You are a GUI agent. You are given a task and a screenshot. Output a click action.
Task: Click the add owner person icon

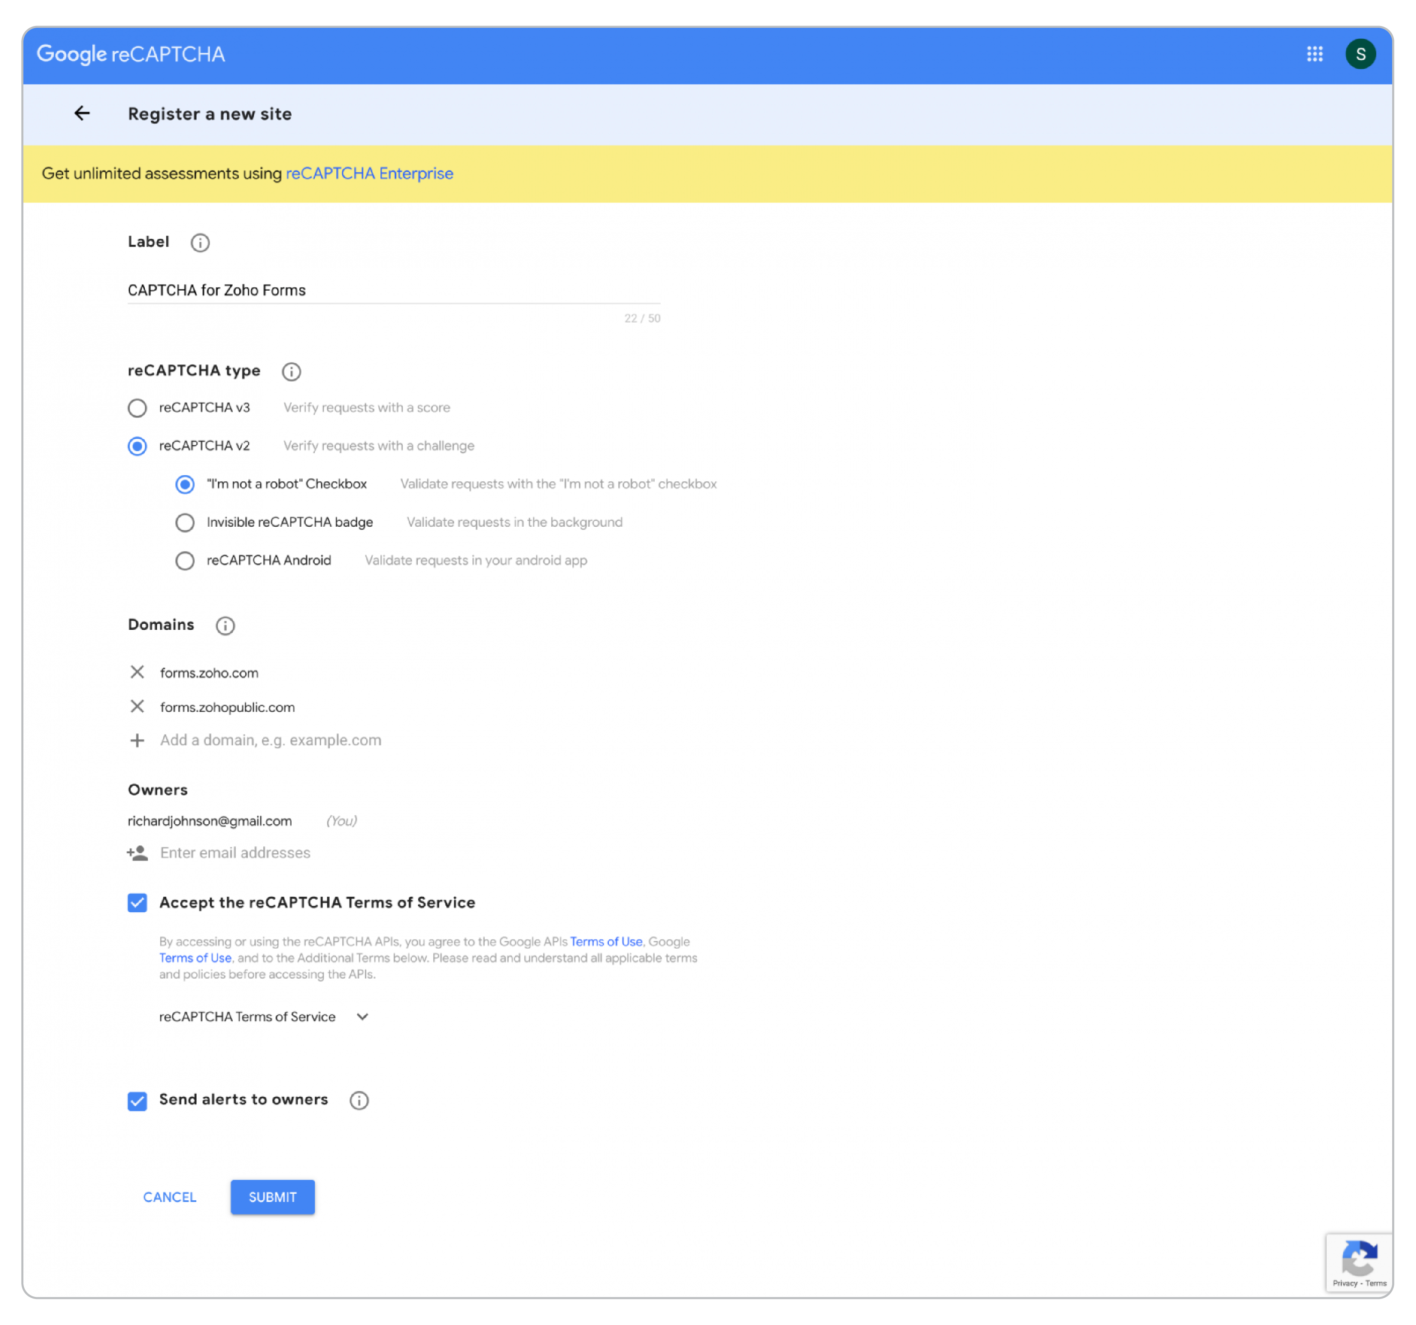[137, 853]
